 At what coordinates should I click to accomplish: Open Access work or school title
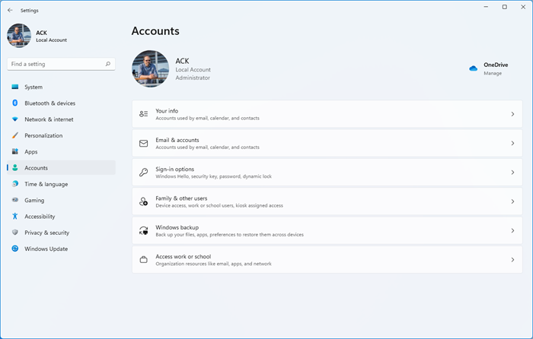(184, 257)
